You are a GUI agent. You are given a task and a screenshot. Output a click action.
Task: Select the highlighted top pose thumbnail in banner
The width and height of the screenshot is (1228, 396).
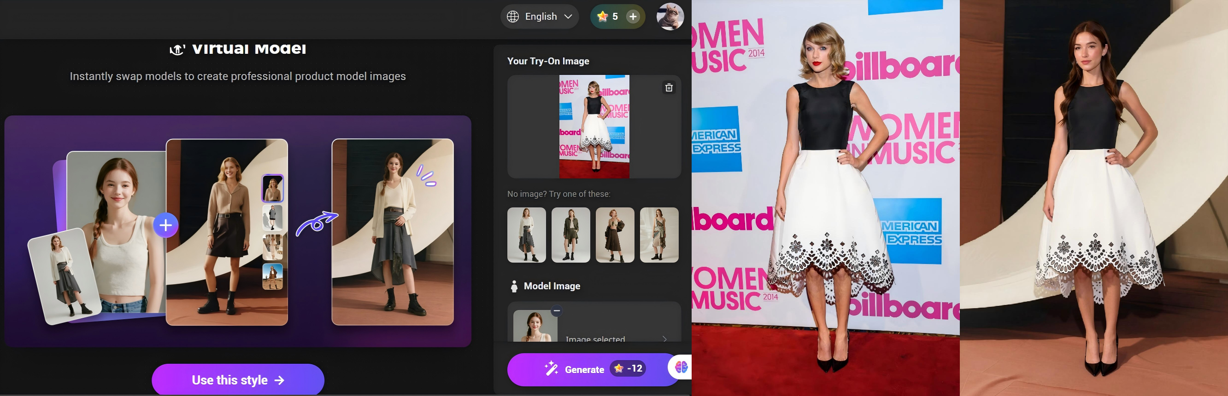pos(273,189)
